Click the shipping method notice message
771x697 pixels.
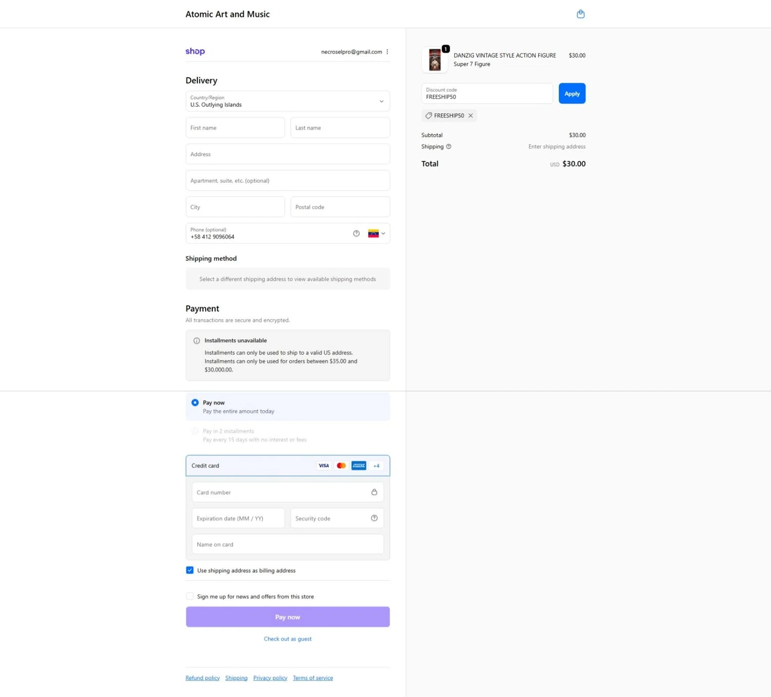288,279
